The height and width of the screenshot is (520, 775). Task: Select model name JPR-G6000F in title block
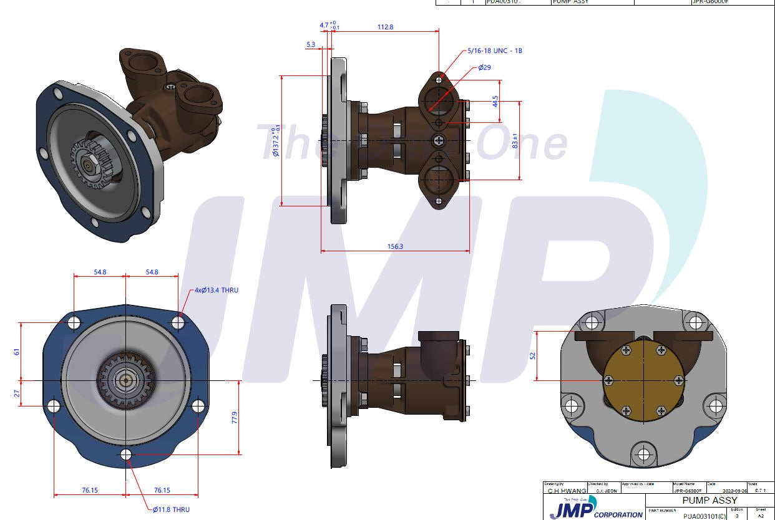688,491
